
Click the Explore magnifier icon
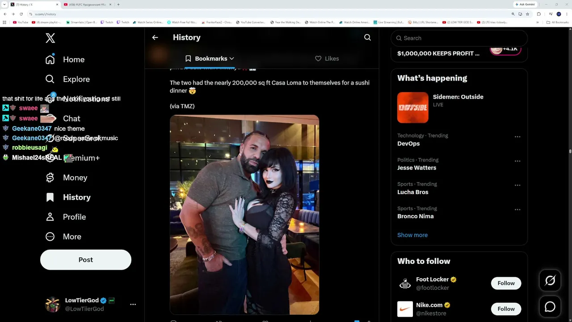click(50, 79)
